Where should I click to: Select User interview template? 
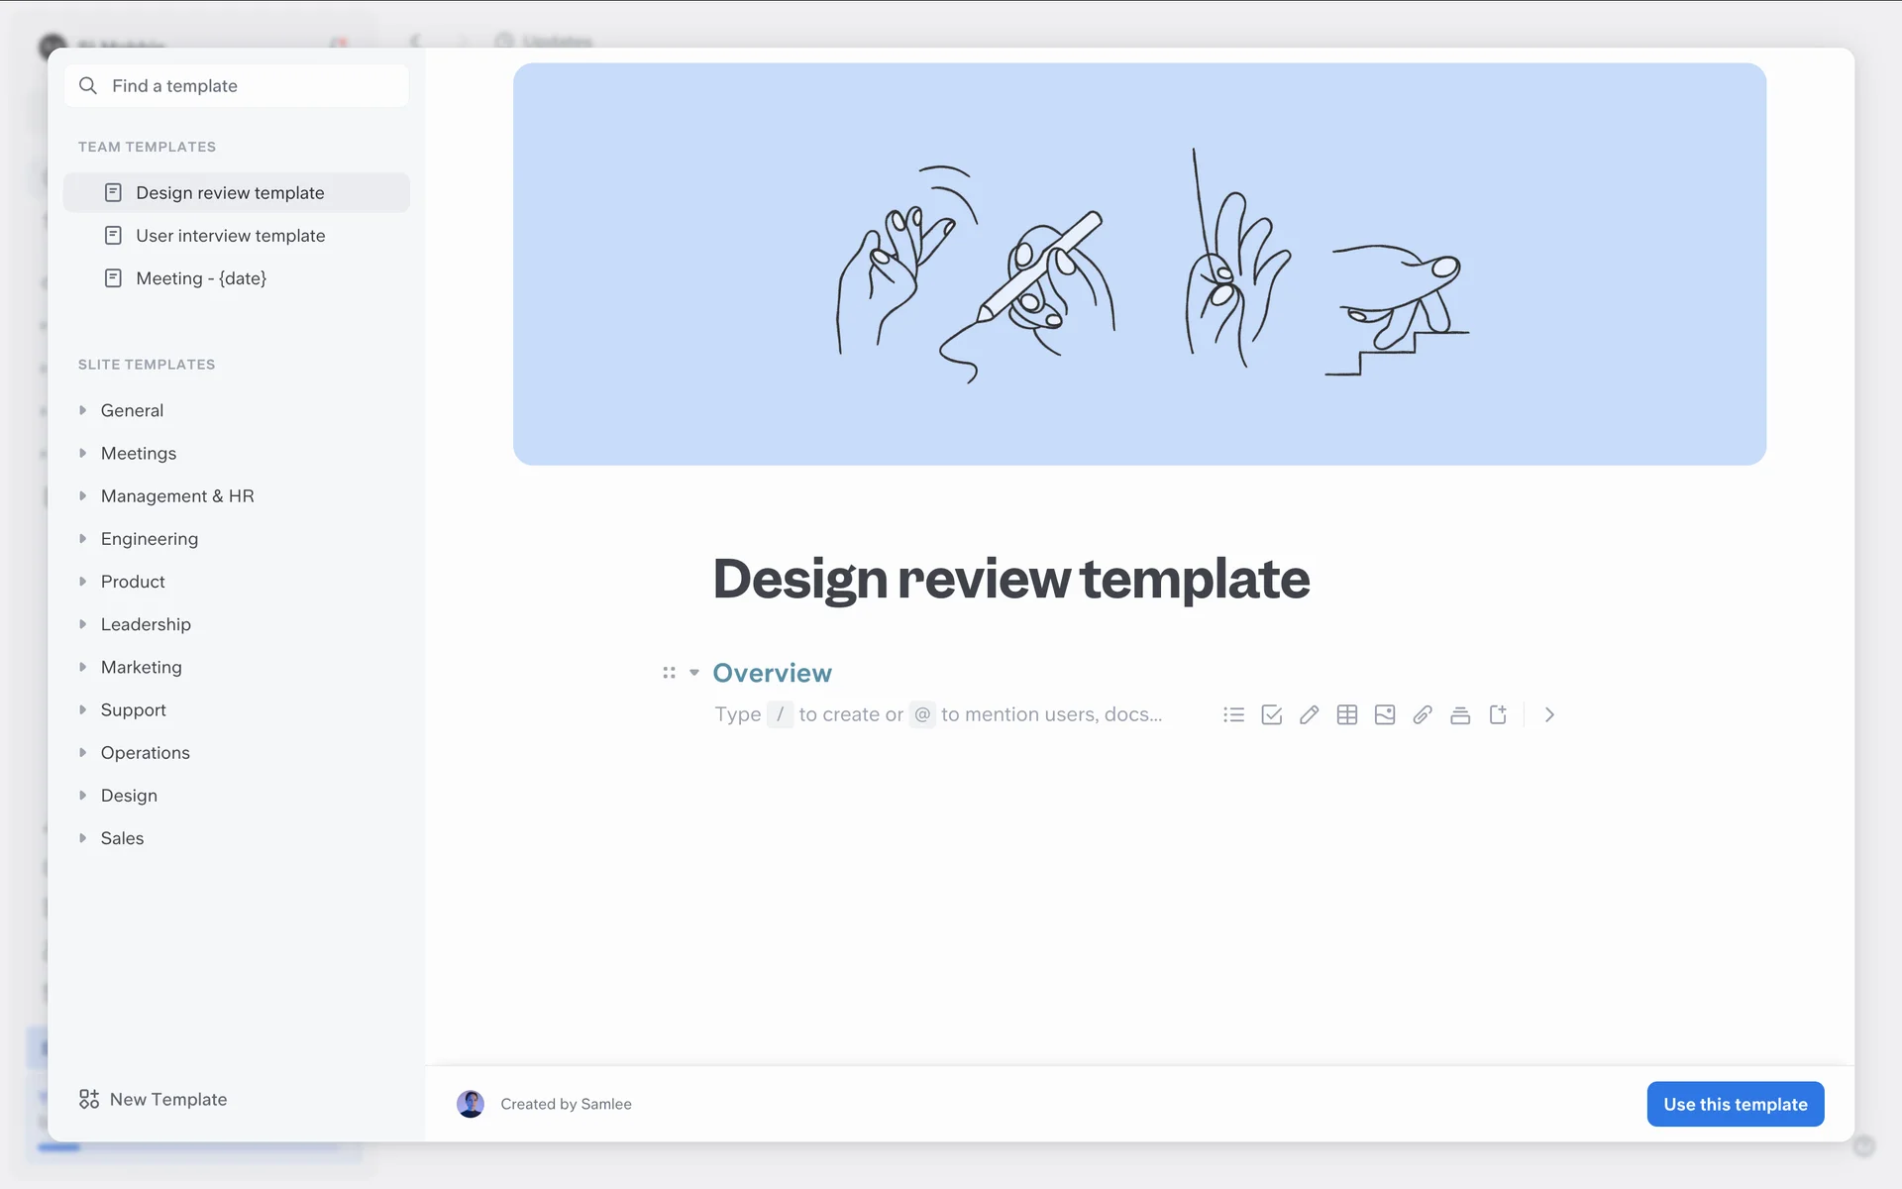[x=230, y=236]
